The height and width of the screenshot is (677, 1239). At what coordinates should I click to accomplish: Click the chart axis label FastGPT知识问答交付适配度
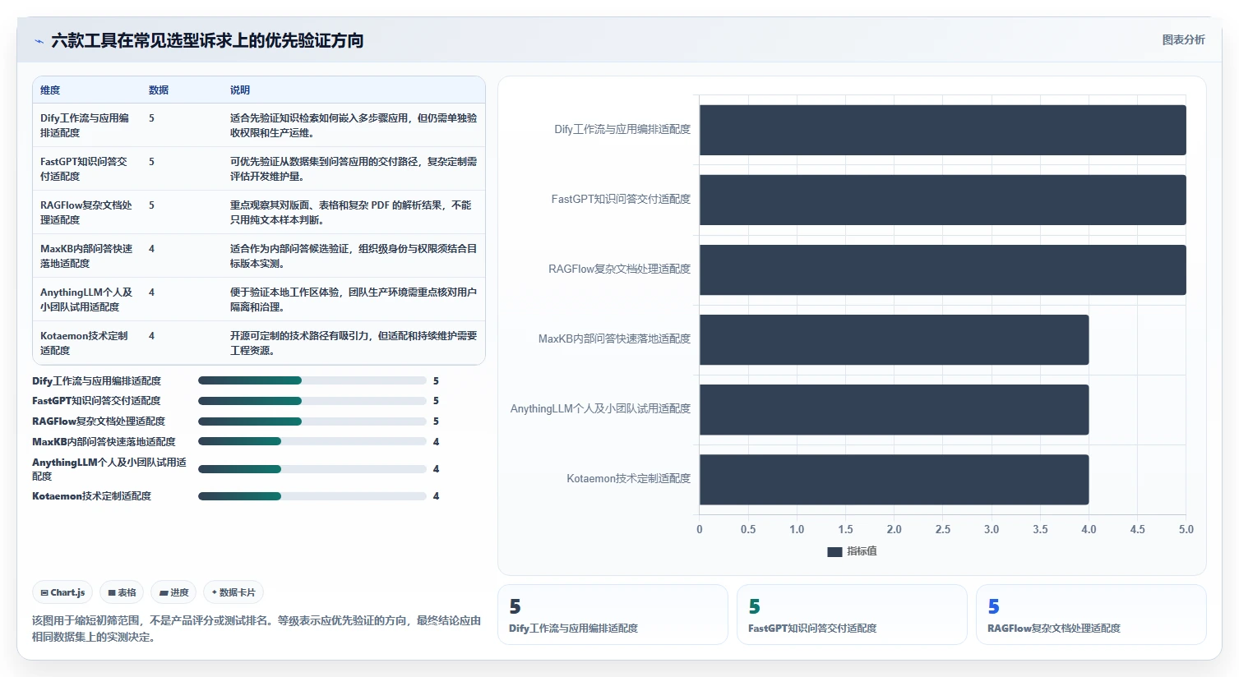click(x=621, y=200)
